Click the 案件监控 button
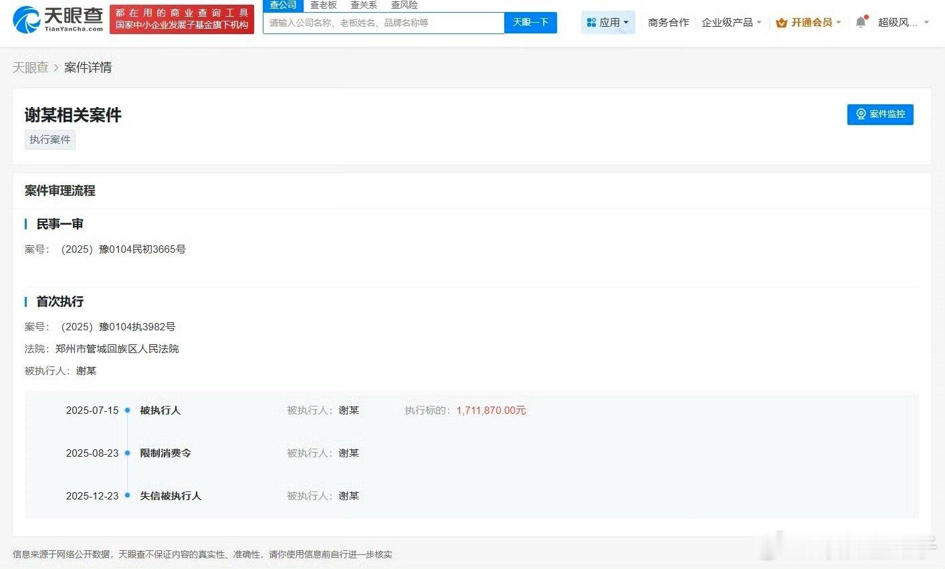 880,114
